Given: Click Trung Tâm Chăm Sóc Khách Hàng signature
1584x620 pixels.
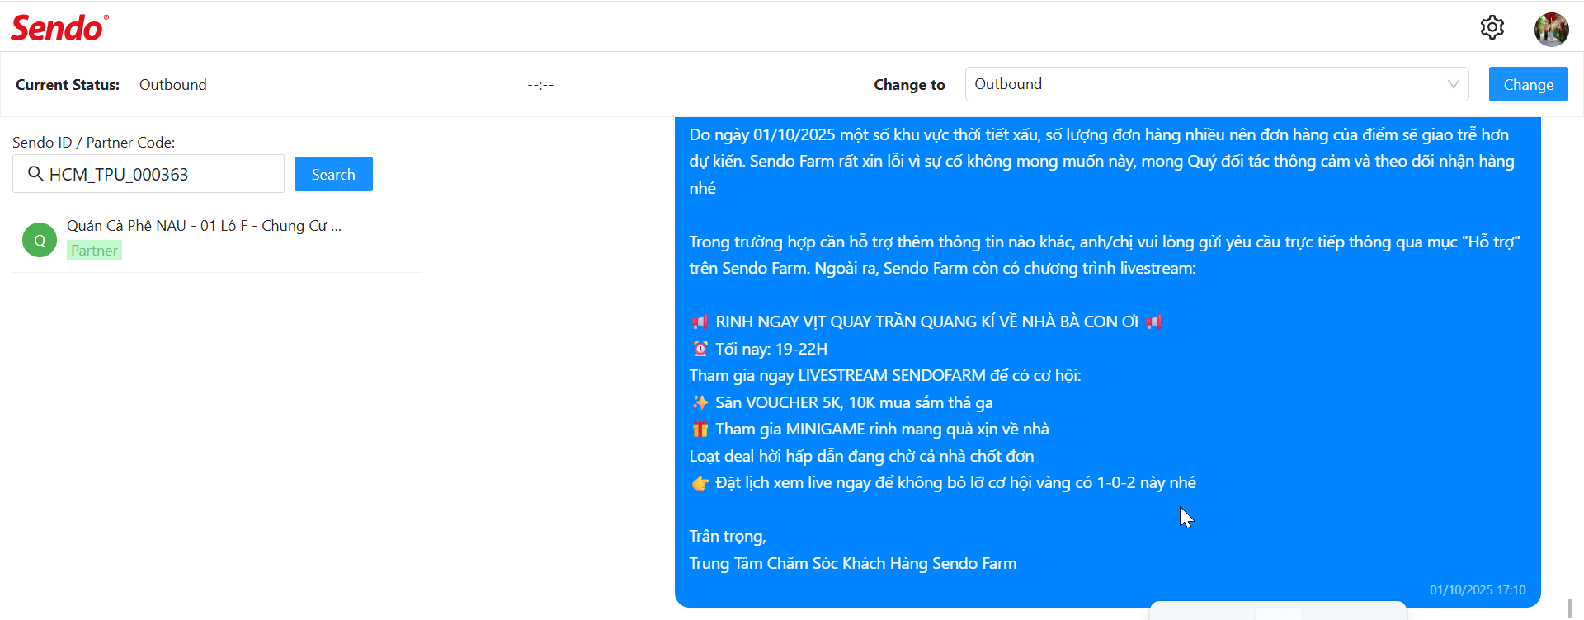Looking at the screenshot, I should [853, 563].
